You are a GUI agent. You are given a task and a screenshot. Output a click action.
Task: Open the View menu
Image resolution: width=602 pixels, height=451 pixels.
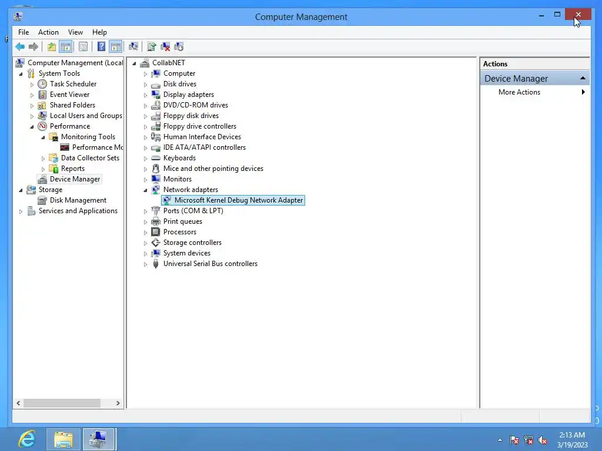75,32
